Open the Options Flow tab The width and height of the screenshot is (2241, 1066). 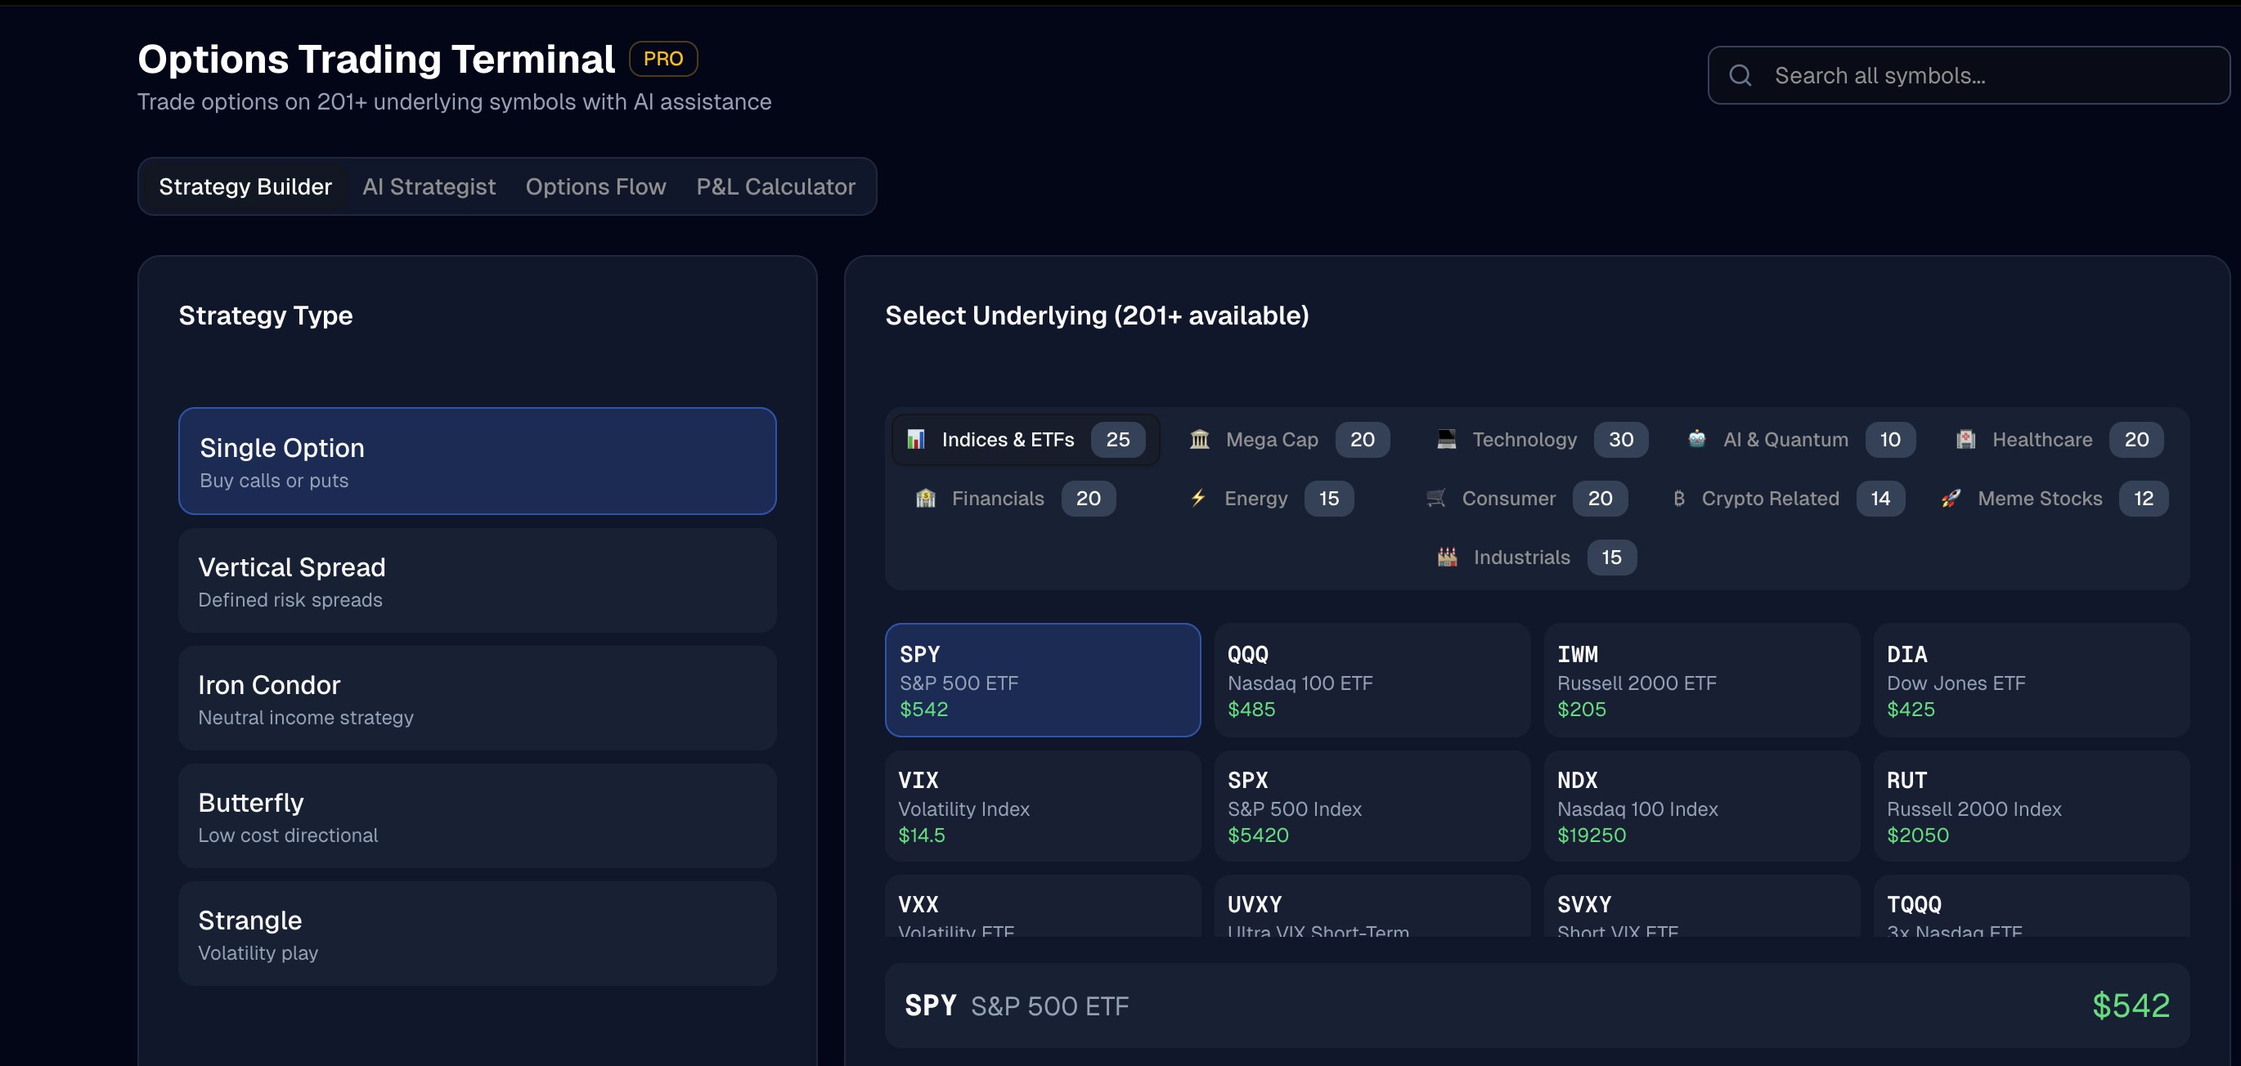tap(595, 187)
